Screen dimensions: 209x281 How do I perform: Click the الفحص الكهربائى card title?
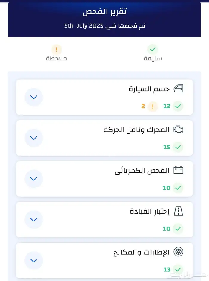(142, 171)
